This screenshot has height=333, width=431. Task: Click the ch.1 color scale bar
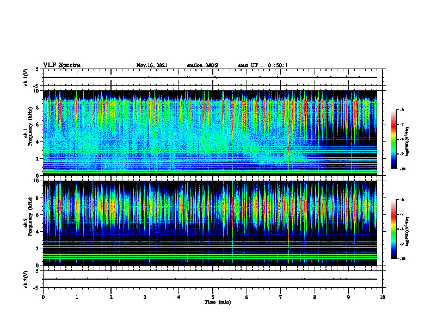click(x=394, y=139)
